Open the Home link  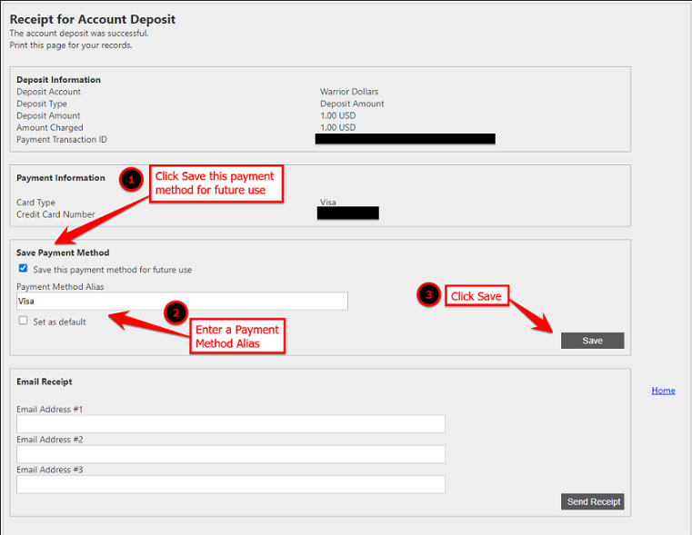coord(663,391)
